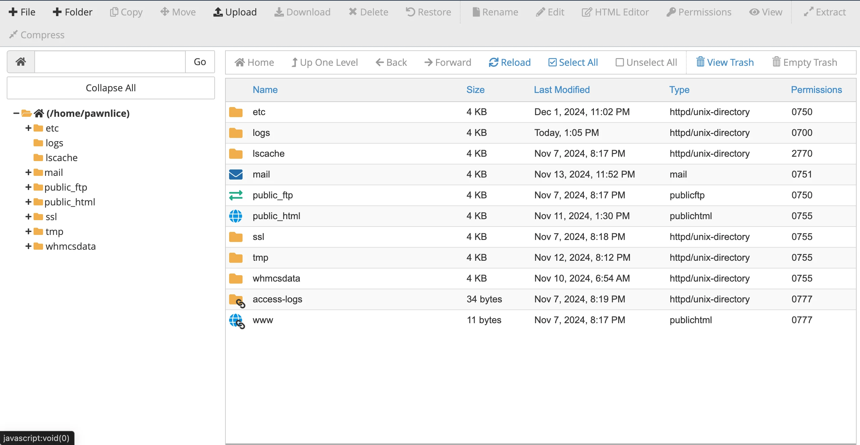Collapse the /home/pawnlice root node
The height and width of the screenshot is (445, 860).
(16, 113)
